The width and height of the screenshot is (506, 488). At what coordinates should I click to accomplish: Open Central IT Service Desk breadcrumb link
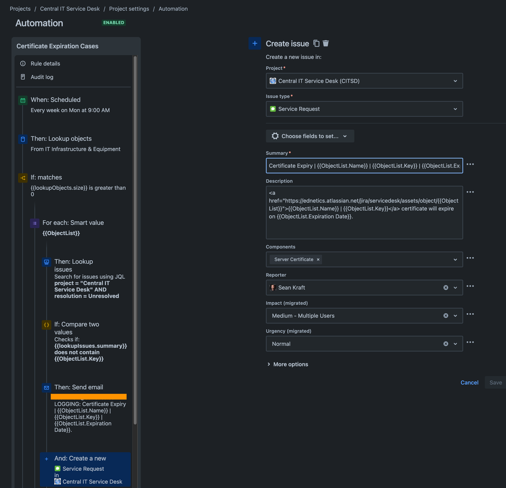tap(70, 9)
